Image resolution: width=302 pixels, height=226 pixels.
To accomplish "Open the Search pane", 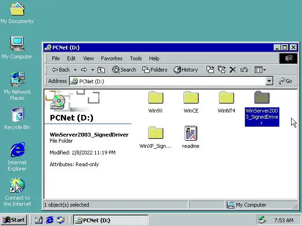I will (124, 70).
